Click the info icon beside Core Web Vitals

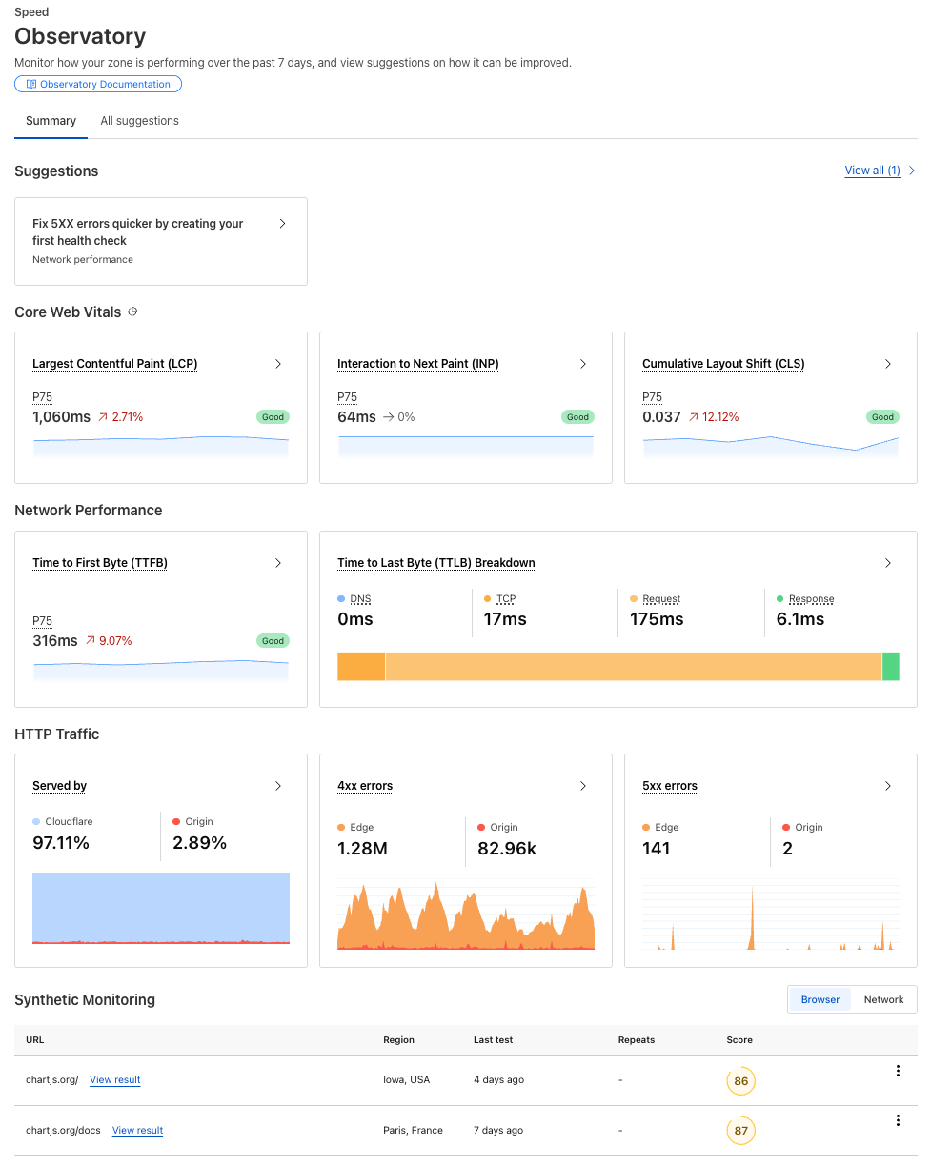pos(132,312)
